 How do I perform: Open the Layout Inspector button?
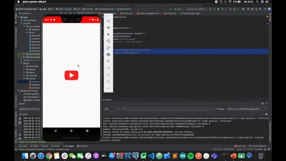pyautogui.click(x=258, y=146)
